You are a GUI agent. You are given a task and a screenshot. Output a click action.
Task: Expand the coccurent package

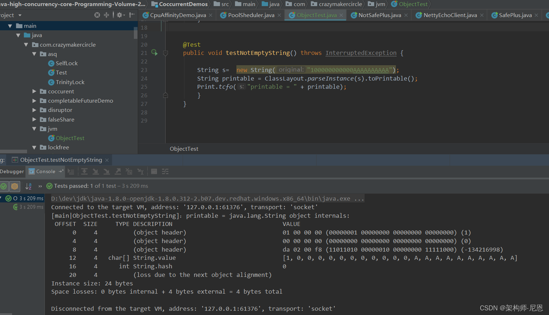coord(34,92)
